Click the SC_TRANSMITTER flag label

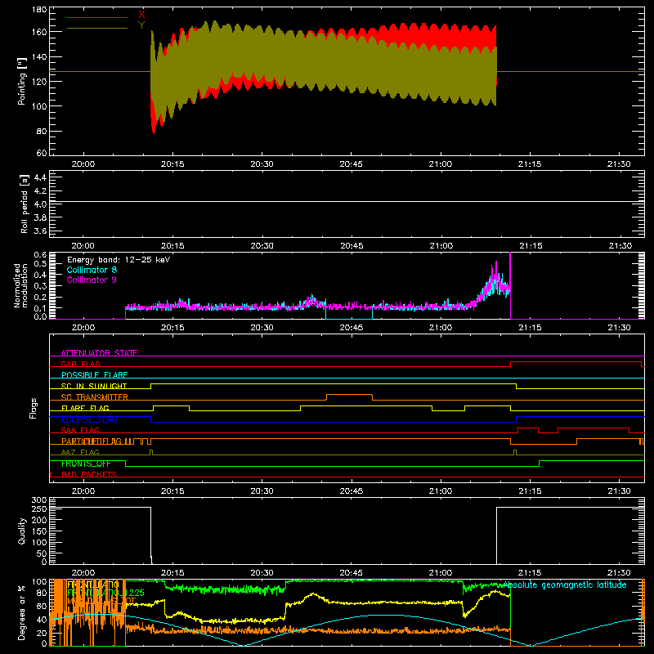pos(95,397)
